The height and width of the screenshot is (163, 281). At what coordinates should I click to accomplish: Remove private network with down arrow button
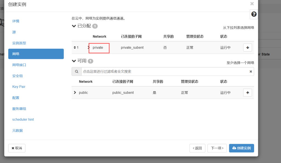(247, 47)
